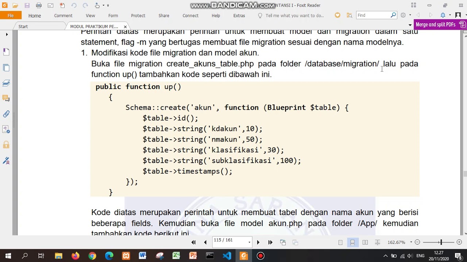
Task: Go to the first page
Action: pyautogui.click(x=193, y=242)
